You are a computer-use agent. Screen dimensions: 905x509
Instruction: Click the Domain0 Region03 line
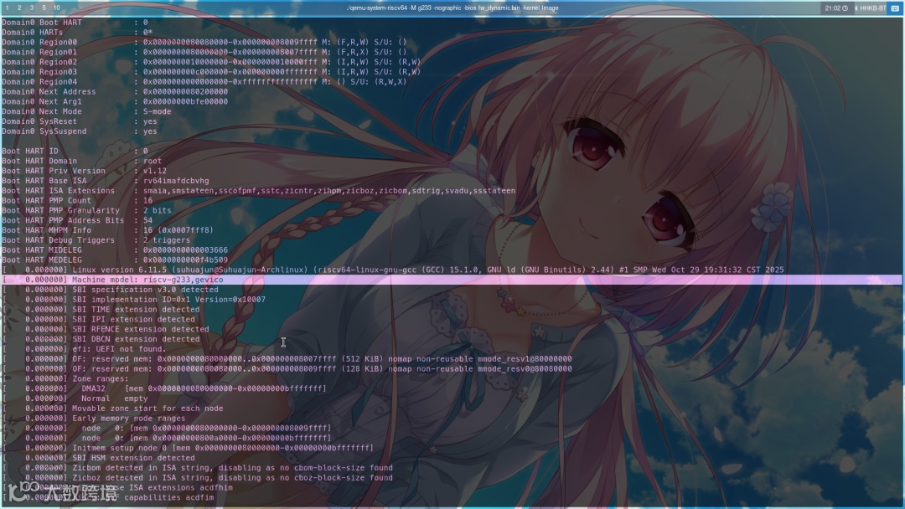[211, 71]
